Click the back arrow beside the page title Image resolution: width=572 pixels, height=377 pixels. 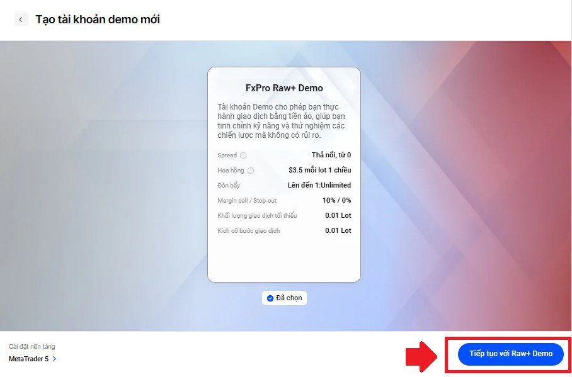coord(21,20)
